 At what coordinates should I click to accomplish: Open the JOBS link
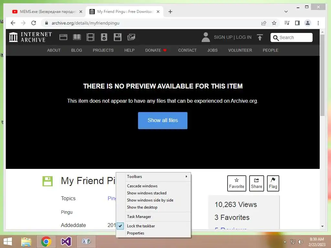(x=212, y=50)
